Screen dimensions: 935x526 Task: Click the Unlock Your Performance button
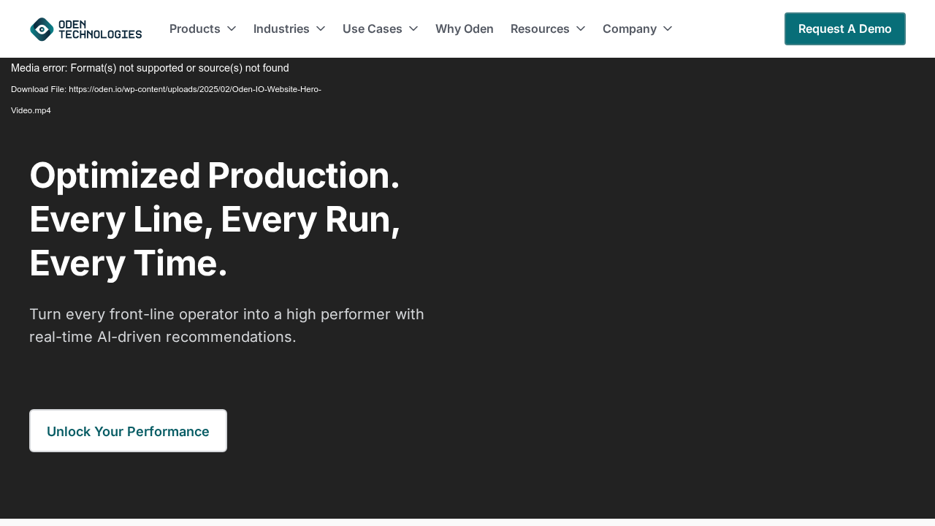click(x=128, y=430)
